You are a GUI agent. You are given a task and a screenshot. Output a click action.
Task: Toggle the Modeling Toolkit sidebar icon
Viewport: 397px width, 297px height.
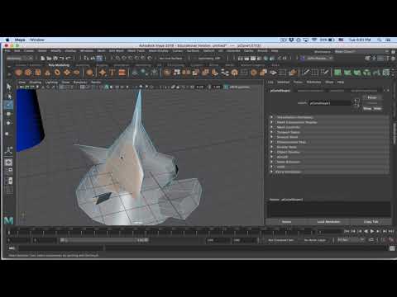click(x=367, y=58)
